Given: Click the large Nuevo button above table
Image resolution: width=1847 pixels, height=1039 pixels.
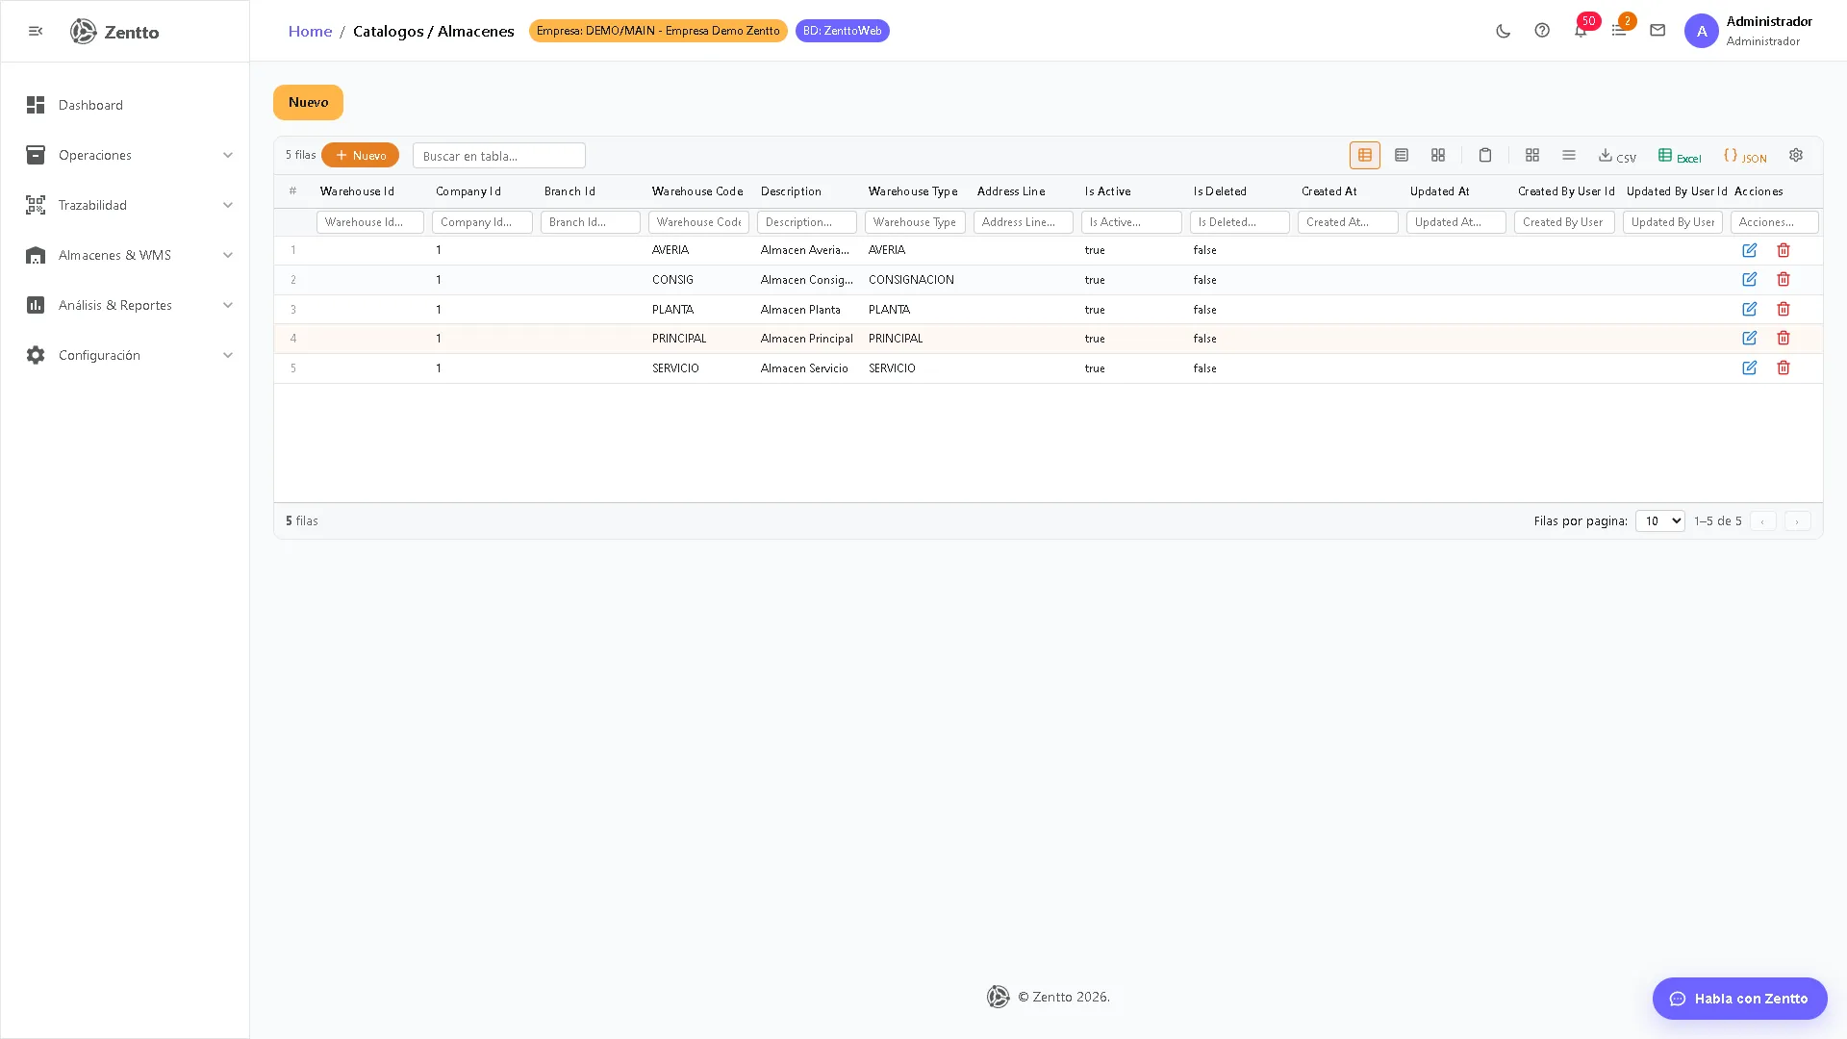Looking at the screenshot, I should pos(308,102).
